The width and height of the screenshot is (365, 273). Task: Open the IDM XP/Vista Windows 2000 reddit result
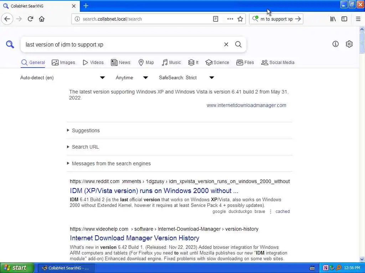(154, 191)
